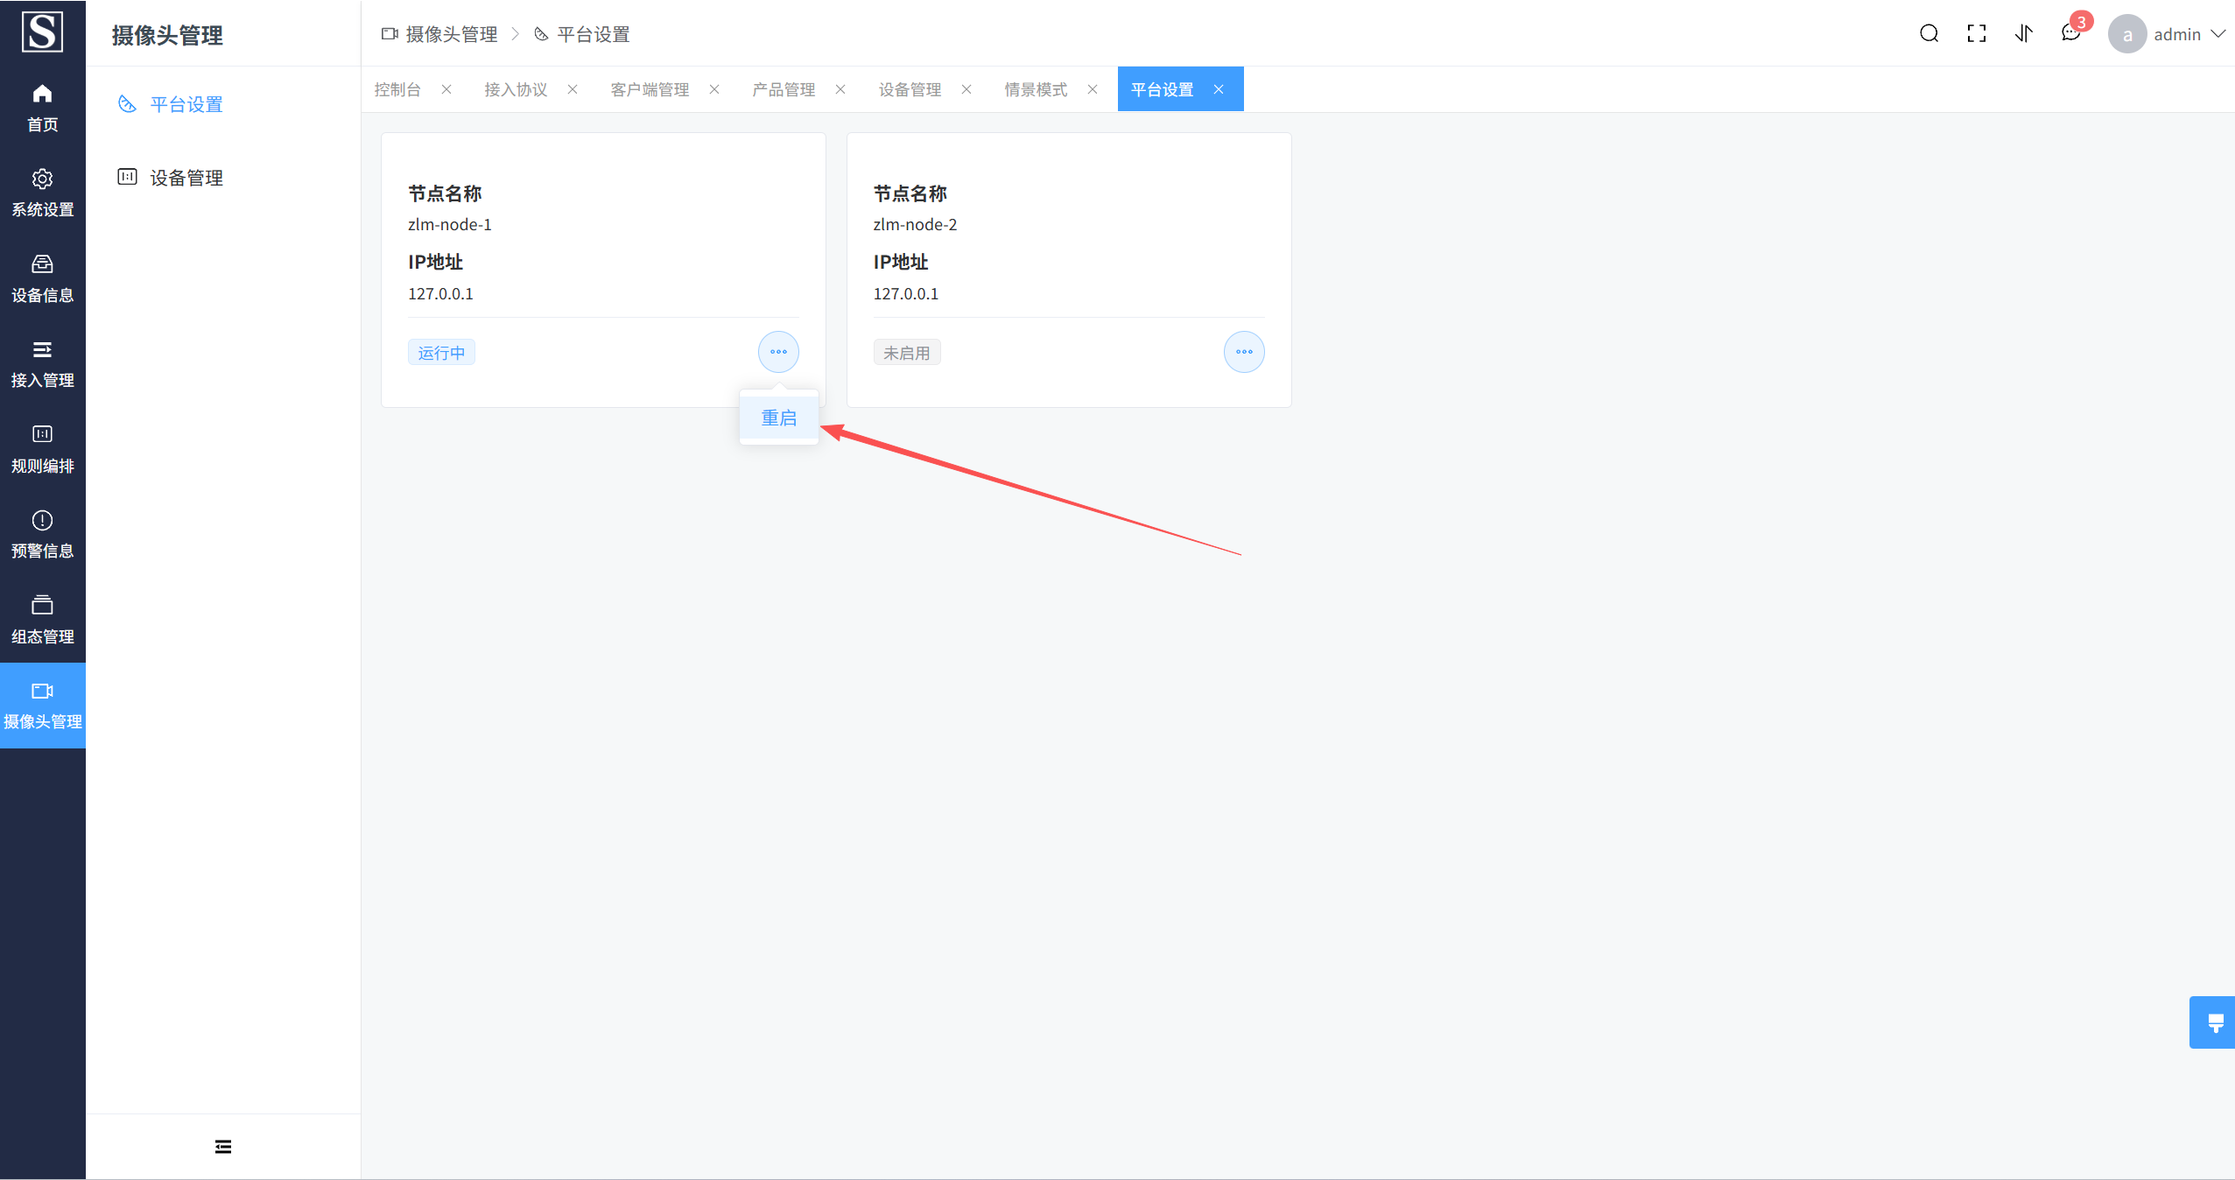Viewport: 2235px width, 1180px height.
Task: Select 重启 from the popup menu
Action: click(x=778, y=418)
